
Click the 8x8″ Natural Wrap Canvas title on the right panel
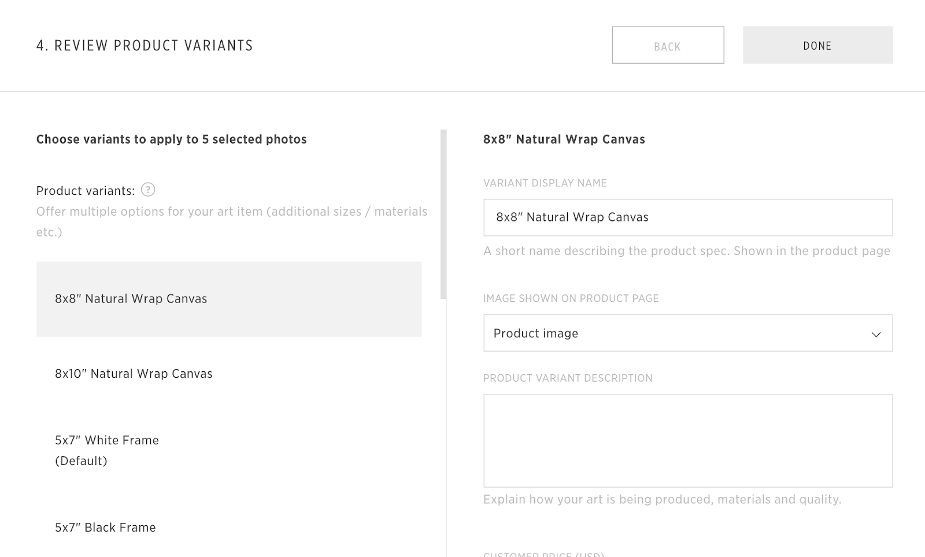point(564,139)
